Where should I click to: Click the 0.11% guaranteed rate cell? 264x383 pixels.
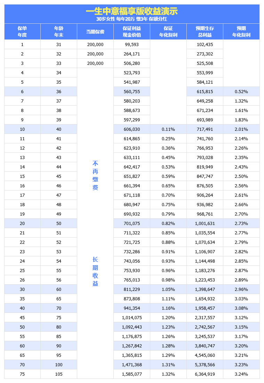[x=168, y=129]
